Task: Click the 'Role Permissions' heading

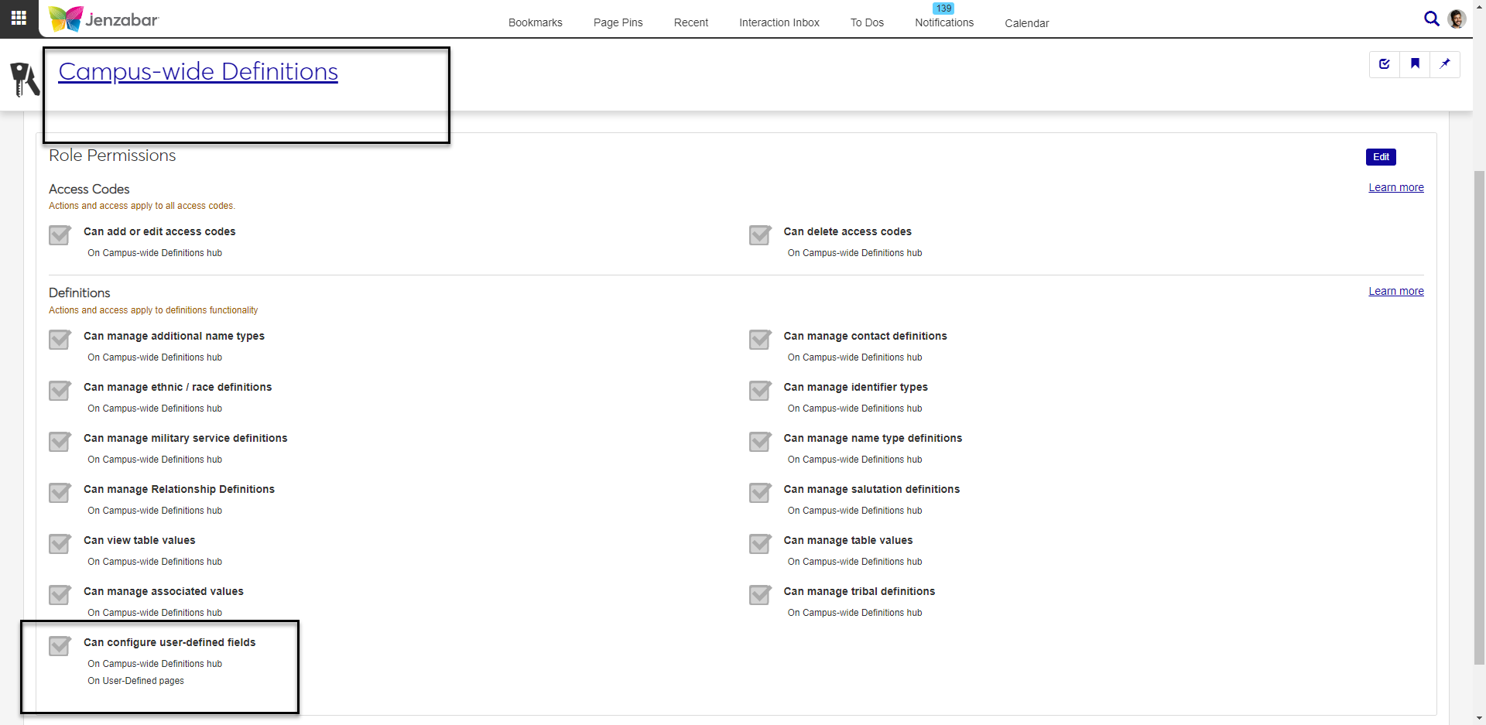Action: [x=112, y=156]
